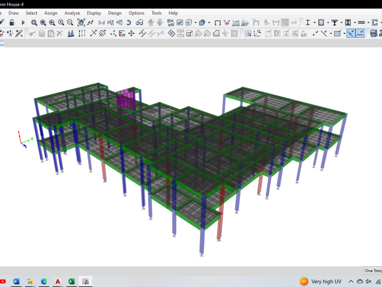Select the Rubber Band Zoom tool
This screenshot has height=287, width=382.
coord(34,23)
